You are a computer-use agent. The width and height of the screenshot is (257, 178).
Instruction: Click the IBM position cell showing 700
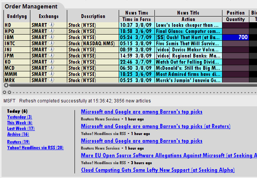[x=235, y=37]
